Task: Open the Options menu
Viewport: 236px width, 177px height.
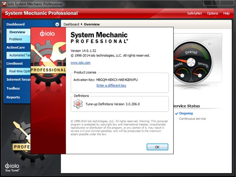Action: [x=212, y=13]
